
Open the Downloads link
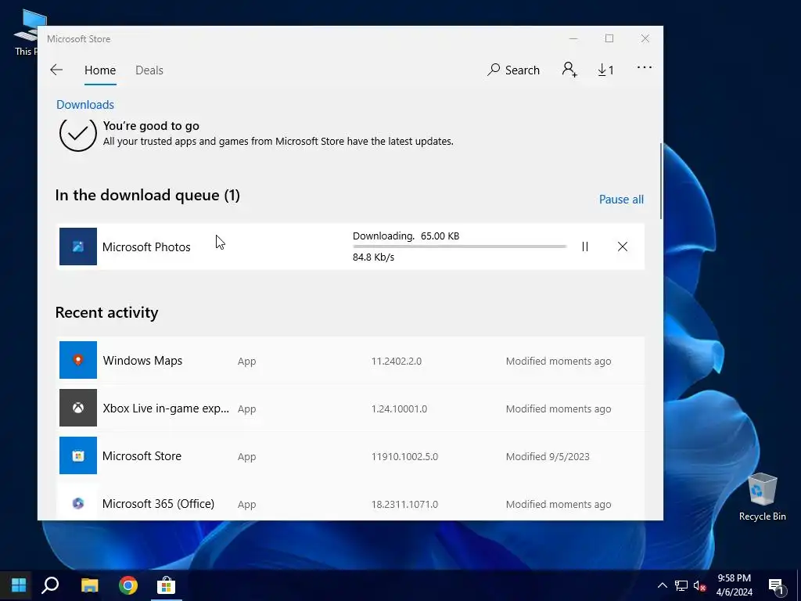[x=85, y=104]
